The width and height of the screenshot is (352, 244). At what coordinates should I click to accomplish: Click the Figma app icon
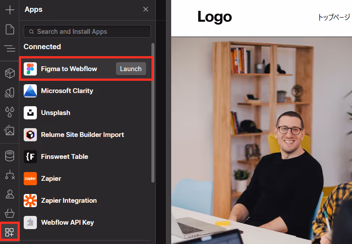(x=30, y=69)
